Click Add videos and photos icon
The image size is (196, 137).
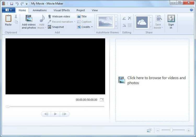pos(29,18)
